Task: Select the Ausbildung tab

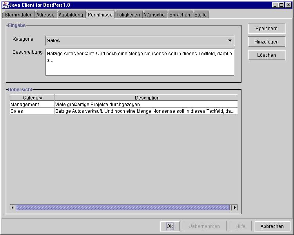Action: pos(71,15)
